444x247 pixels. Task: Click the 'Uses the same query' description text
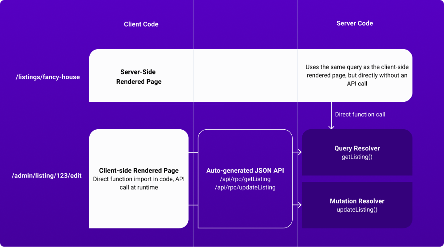[357, 75]
